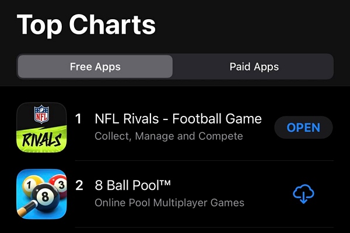Viewport: 350px width, 233px height.
Task: Tap the 8 Ball Pool app icon
Action: [41, 194]
